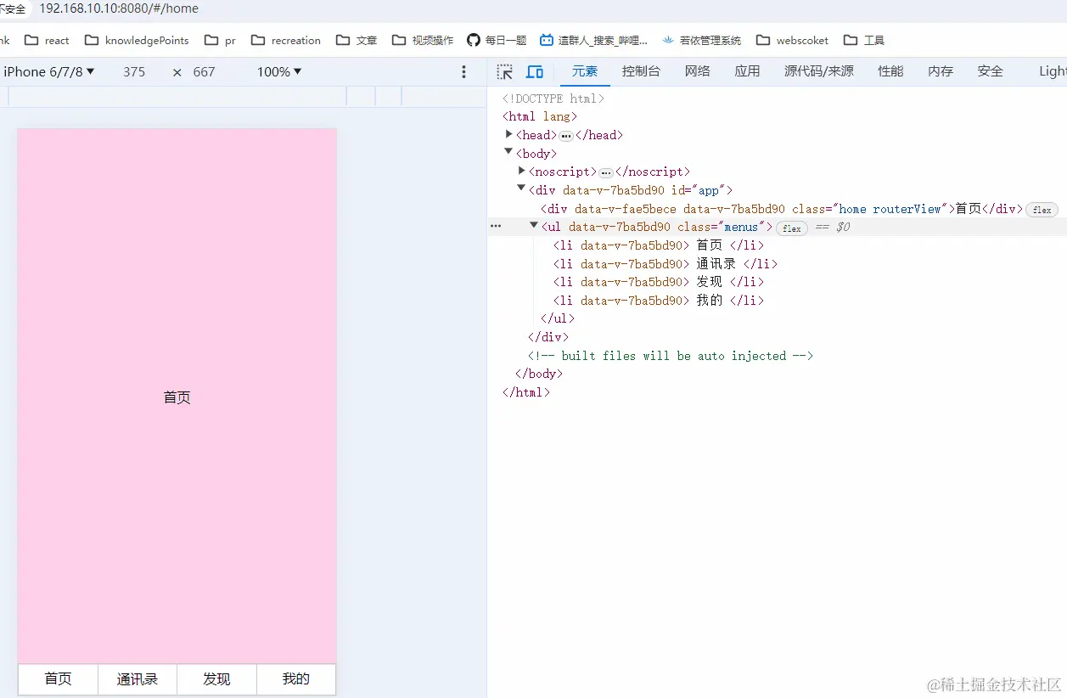This screenshot has width=1067, height=698.
Task: Click the viewport width field 375
Action: [x=134, y=72]
